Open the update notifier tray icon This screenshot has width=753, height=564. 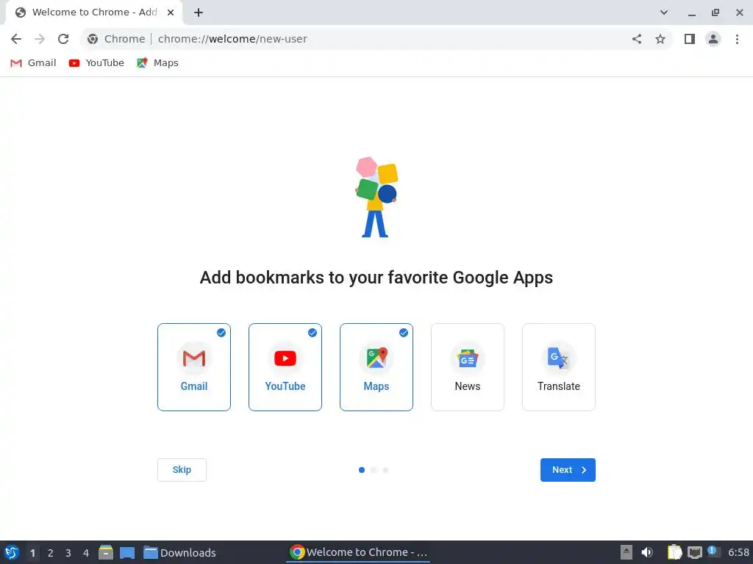[713, 552]
